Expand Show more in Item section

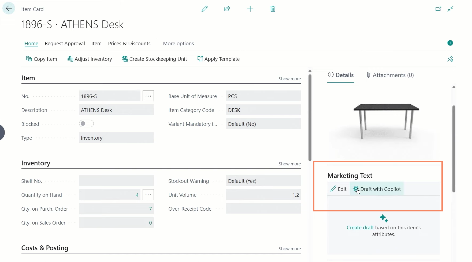(289, 79)
